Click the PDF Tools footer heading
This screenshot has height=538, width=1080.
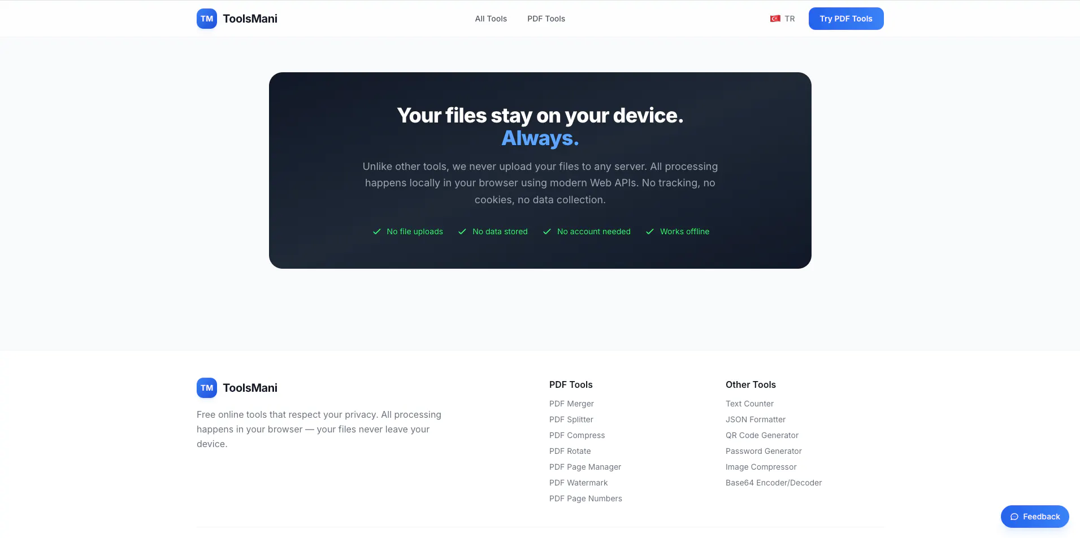click(x=571, y=384)
